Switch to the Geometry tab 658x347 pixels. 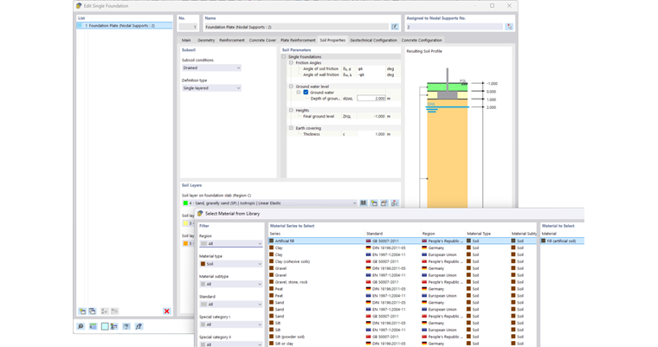point(206,41)
